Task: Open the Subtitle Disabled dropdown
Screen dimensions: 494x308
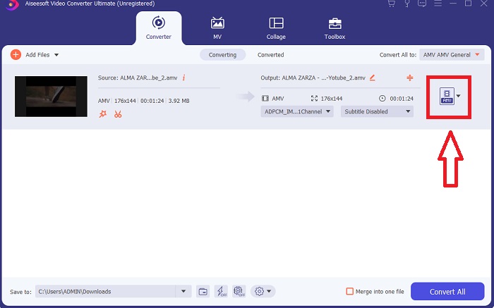Action: [x=377, y=111]
